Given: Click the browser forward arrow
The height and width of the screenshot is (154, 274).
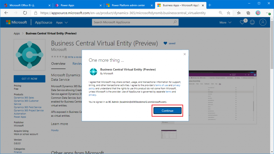Looking at the screenshot, I should pyautogui.click(x=16, y=13).
